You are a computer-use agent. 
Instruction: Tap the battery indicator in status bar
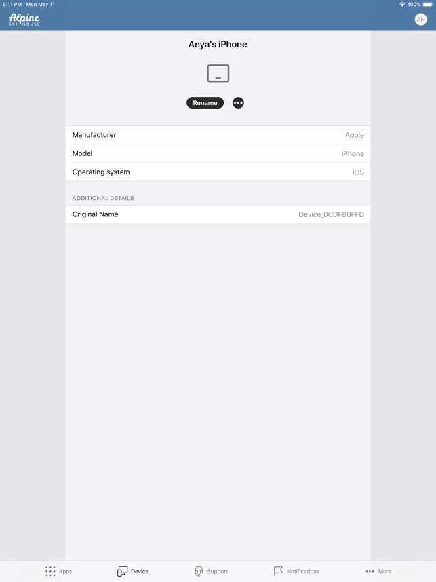coord(427,5)
